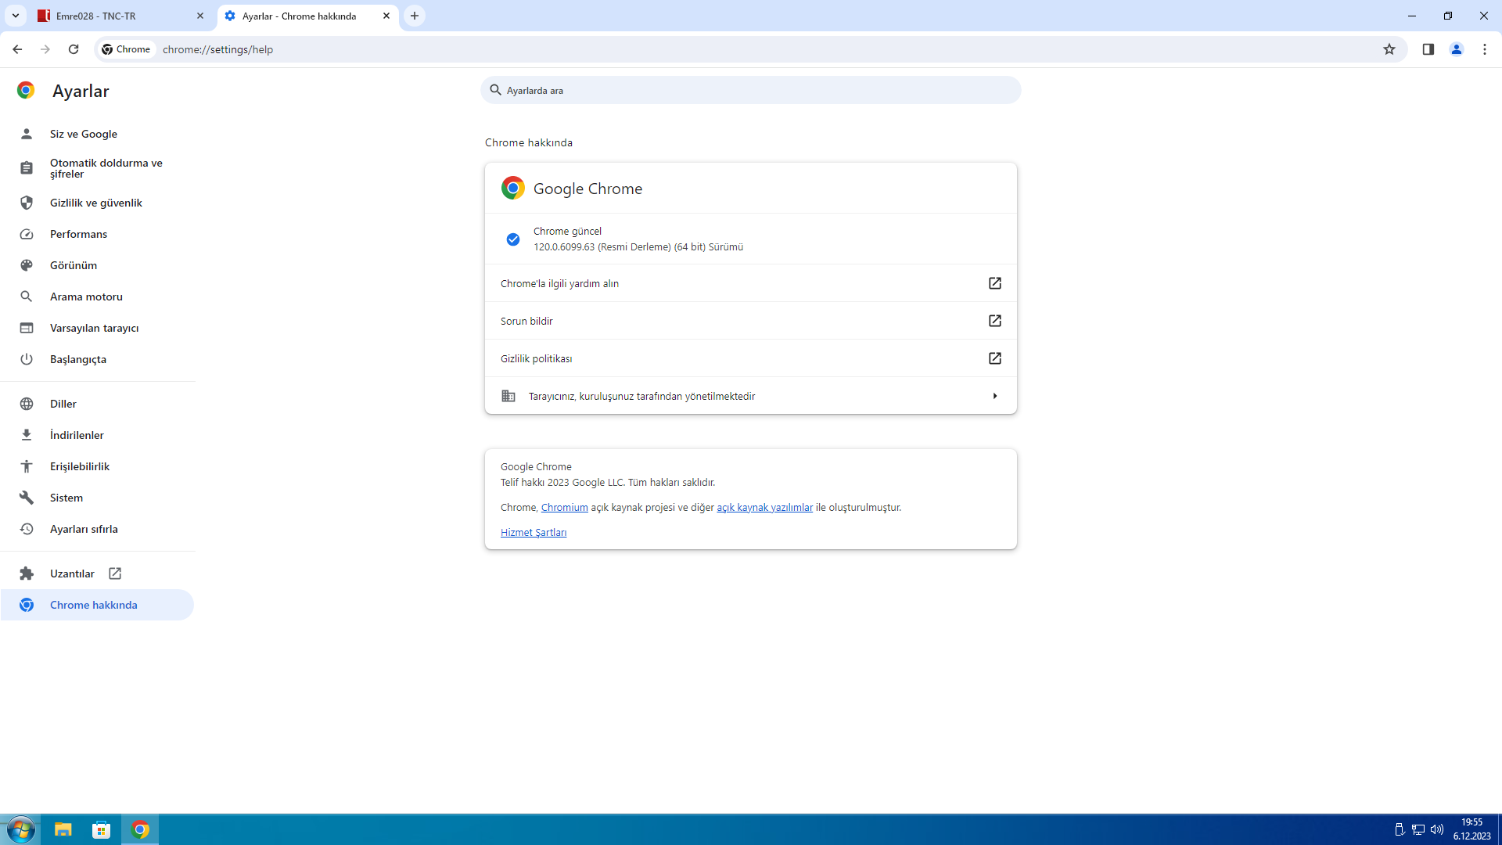Reload the current page
Image resolution: width=1502 pixels, height=845 pixels.
coord(74,49)
